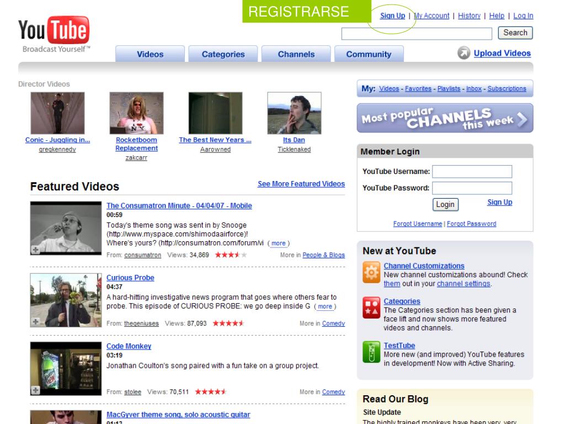The image size is (565, 424).
Task: Click the star rating of Code Monkey
Action: coord(211,392)
